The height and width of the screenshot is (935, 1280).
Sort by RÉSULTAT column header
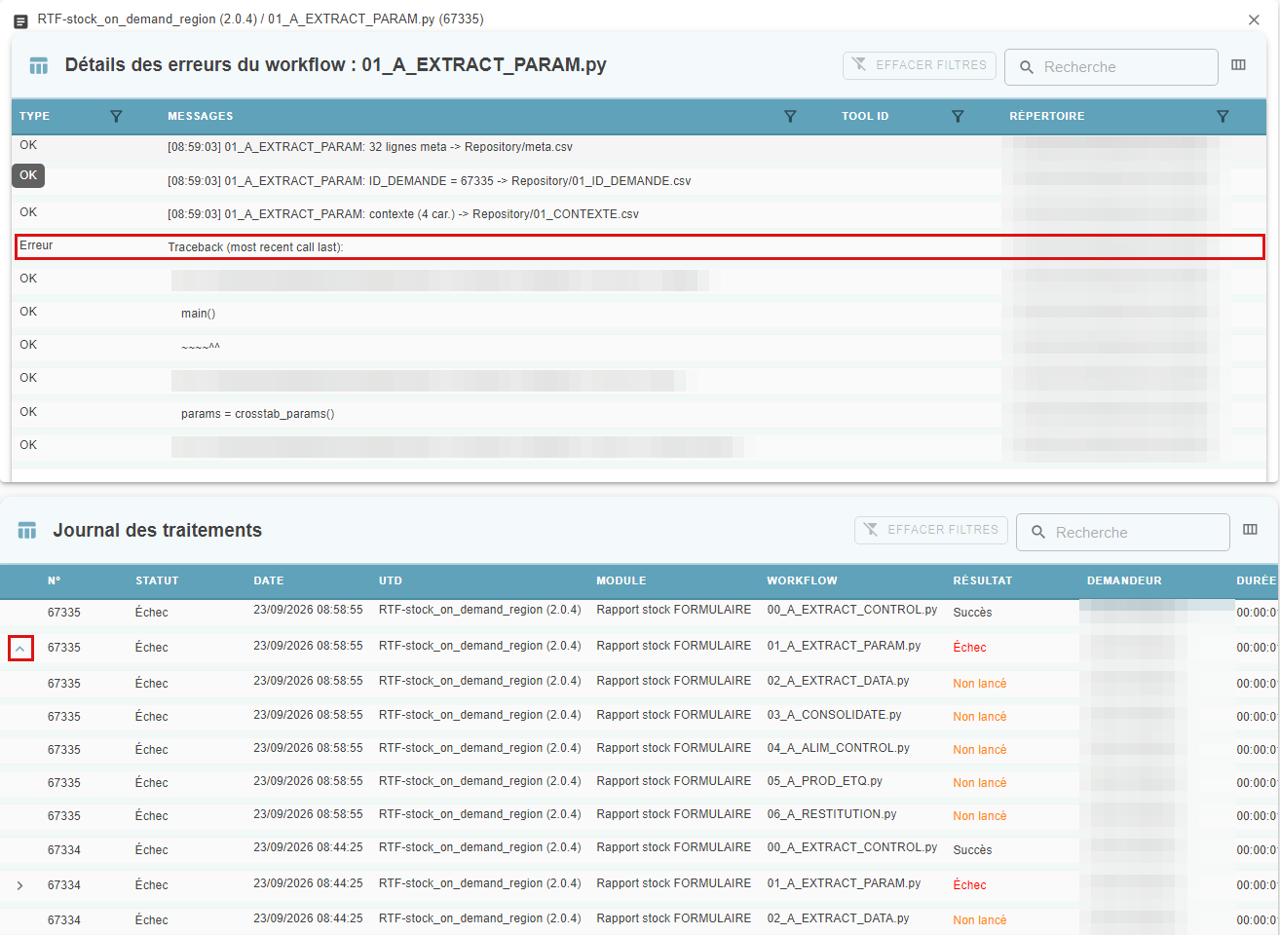pos(983,580)
